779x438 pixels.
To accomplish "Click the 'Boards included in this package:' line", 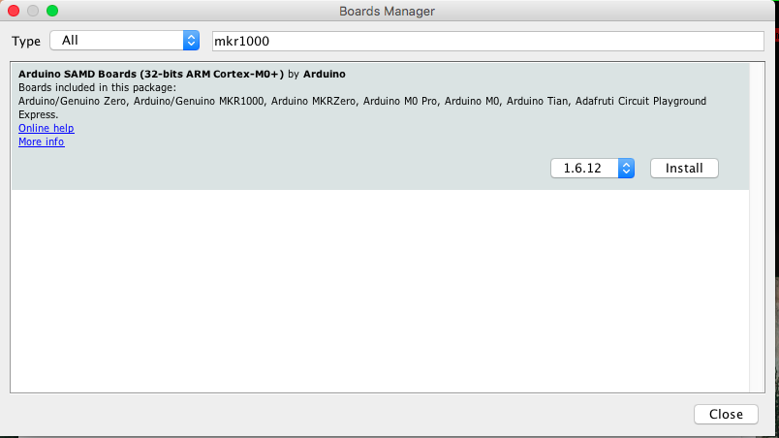I will click(x=97, y=88).
